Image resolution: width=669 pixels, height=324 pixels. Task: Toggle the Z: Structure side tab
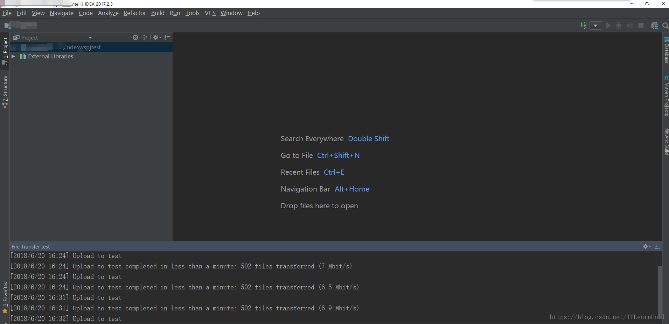click(5, 92)
